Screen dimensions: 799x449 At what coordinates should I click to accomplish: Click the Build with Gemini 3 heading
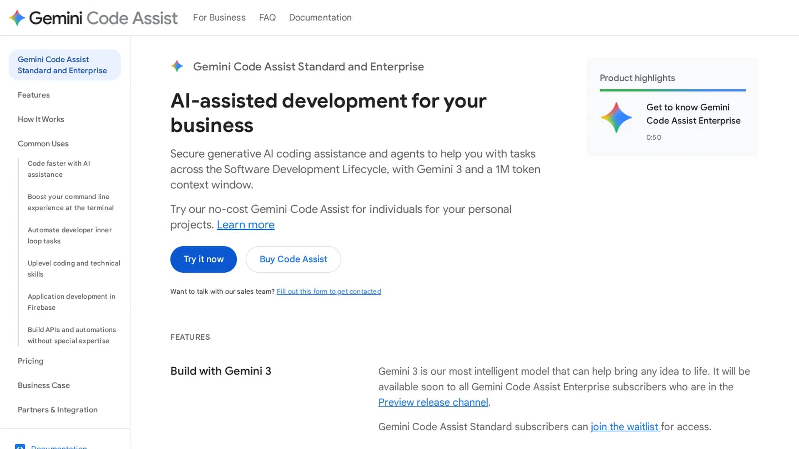[221, 371]
